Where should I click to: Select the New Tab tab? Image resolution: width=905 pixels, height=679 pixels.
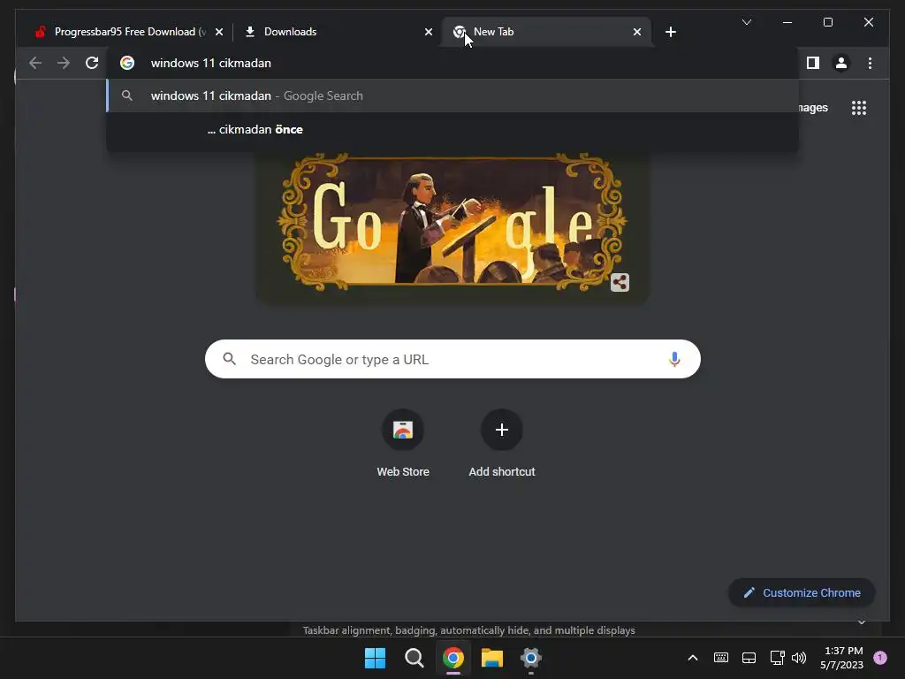point(546,32)
